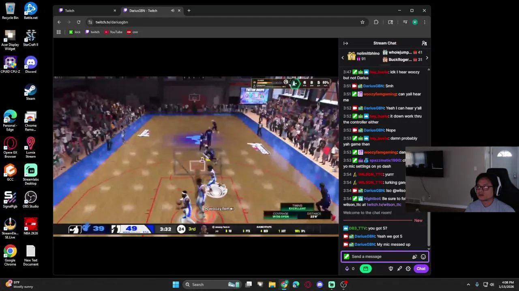
Task: Show hidden system tray icons chevron
Action: coord(468,285)
